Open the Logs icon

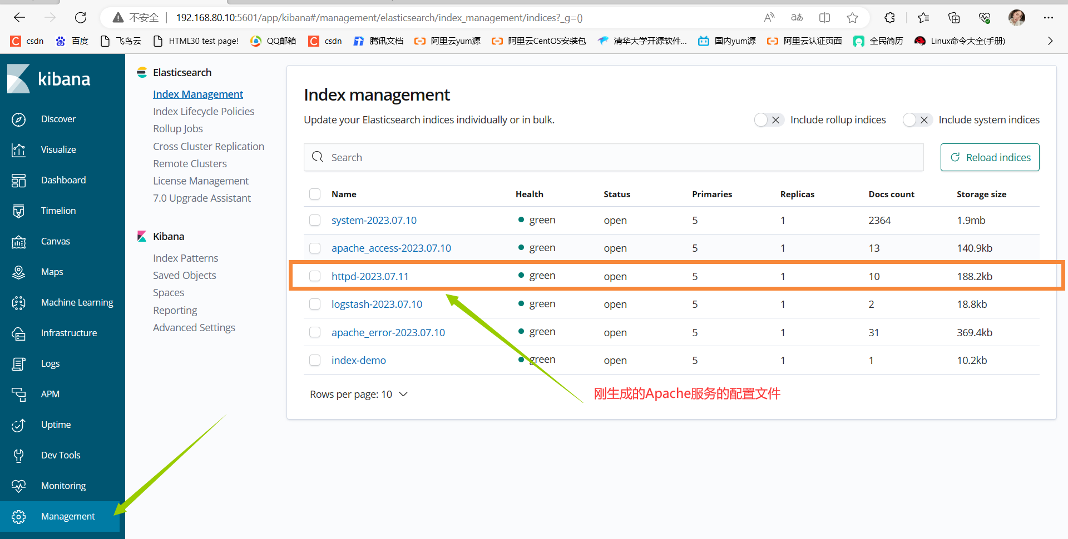[x=18, y=364]
